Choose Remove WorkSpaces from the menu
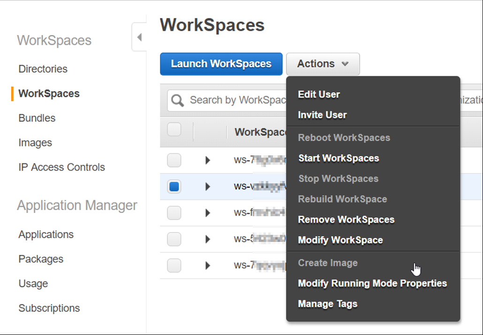 coord(346,219)
